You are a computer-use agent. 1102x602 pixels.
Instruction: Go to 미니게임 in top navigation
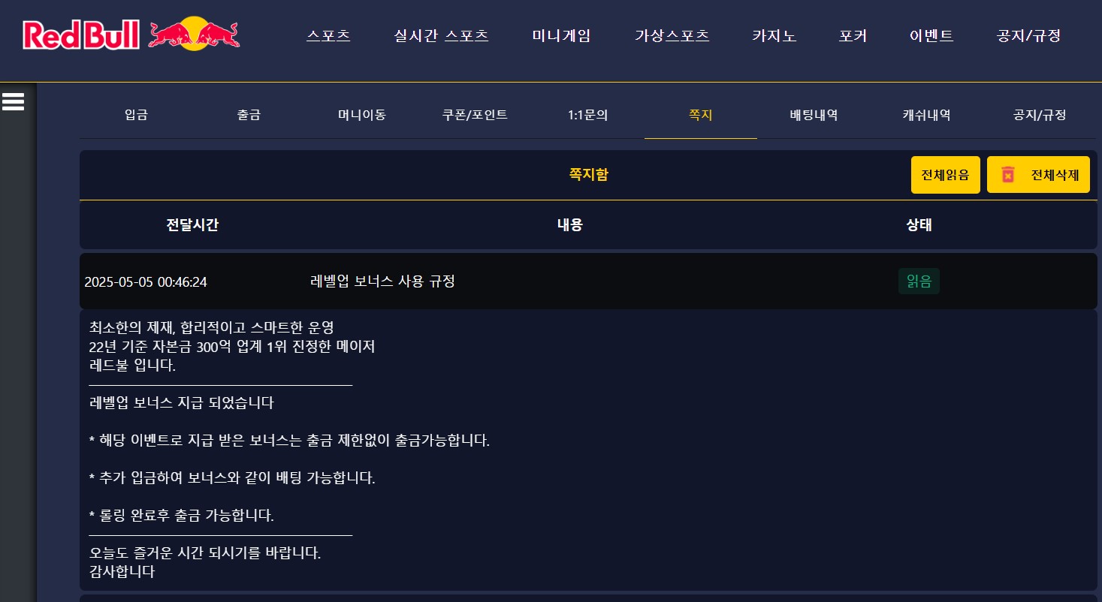coord(561,35)
